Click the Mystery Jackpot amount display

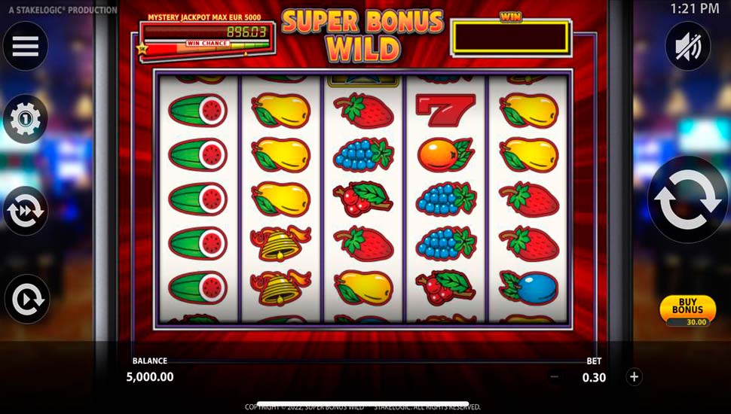pyautogui.click(x=206, y=32)
